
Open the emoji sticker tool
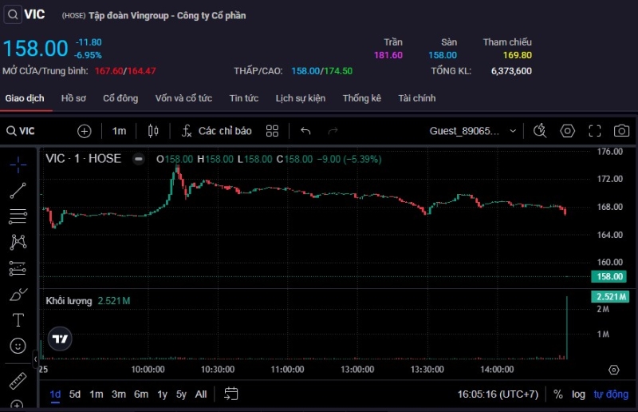point(18,346)
